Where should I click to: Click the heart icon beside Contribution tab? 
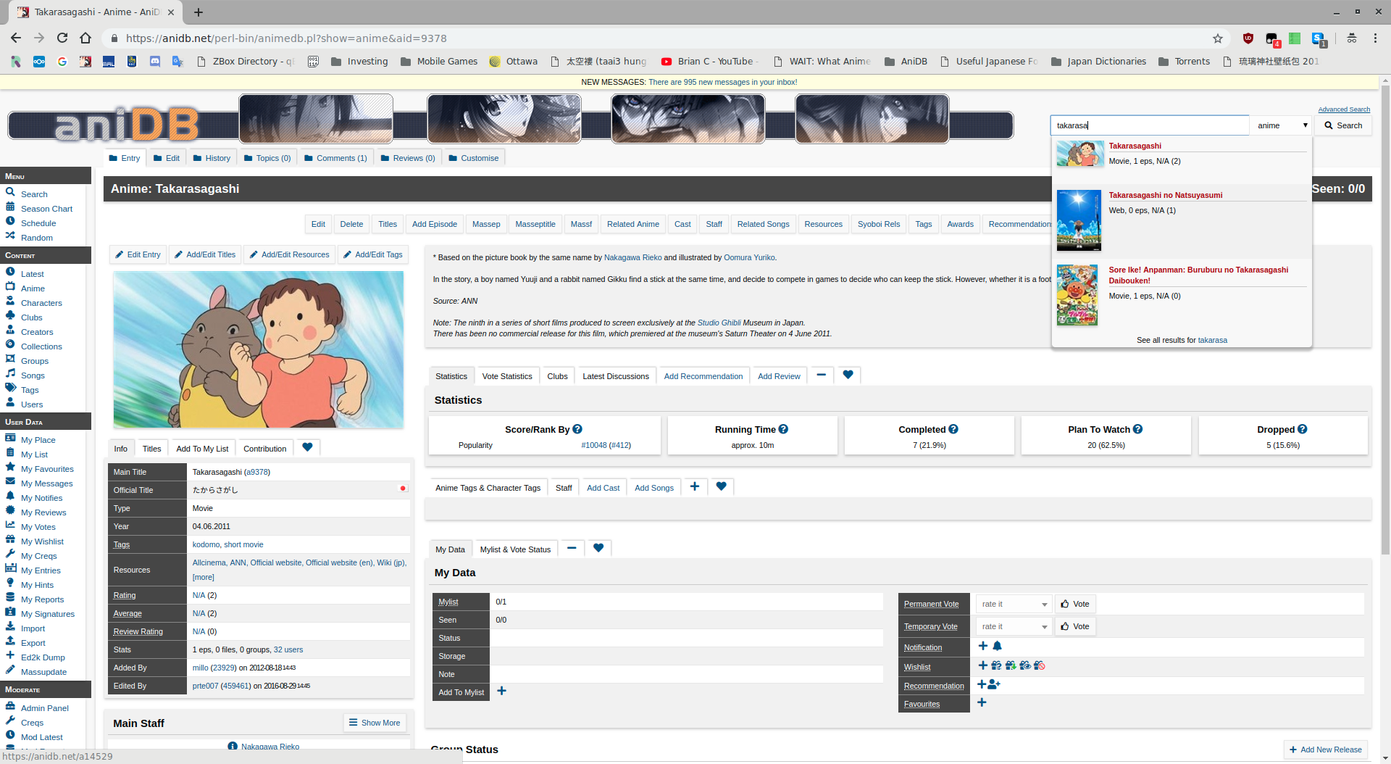coord(307,448)
